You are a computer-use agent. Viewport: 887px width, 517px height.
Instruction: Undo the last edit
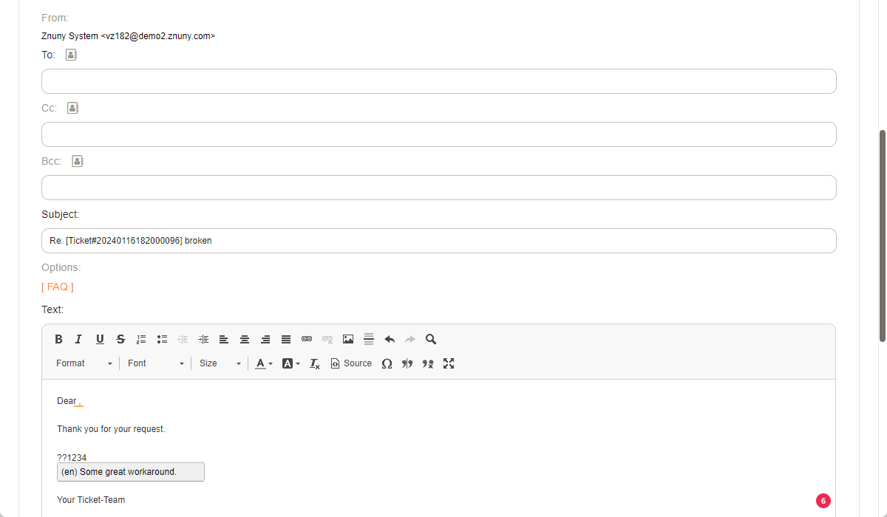coord(390,340)
